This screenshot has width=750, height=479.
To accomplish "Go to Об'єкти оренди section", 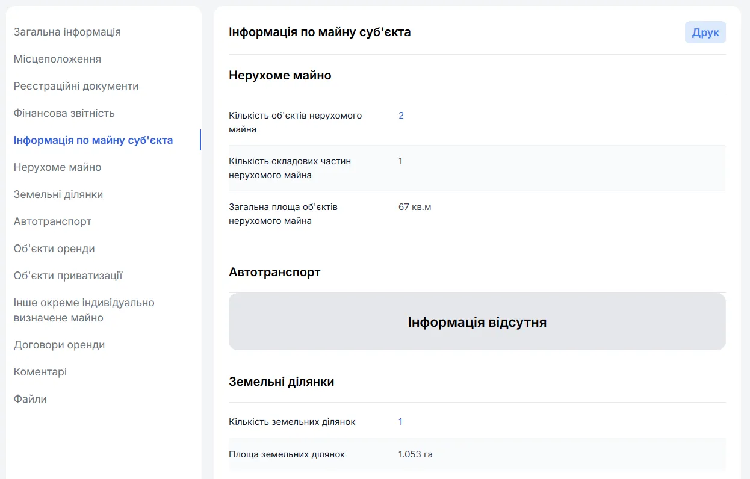I will point(54,249).
